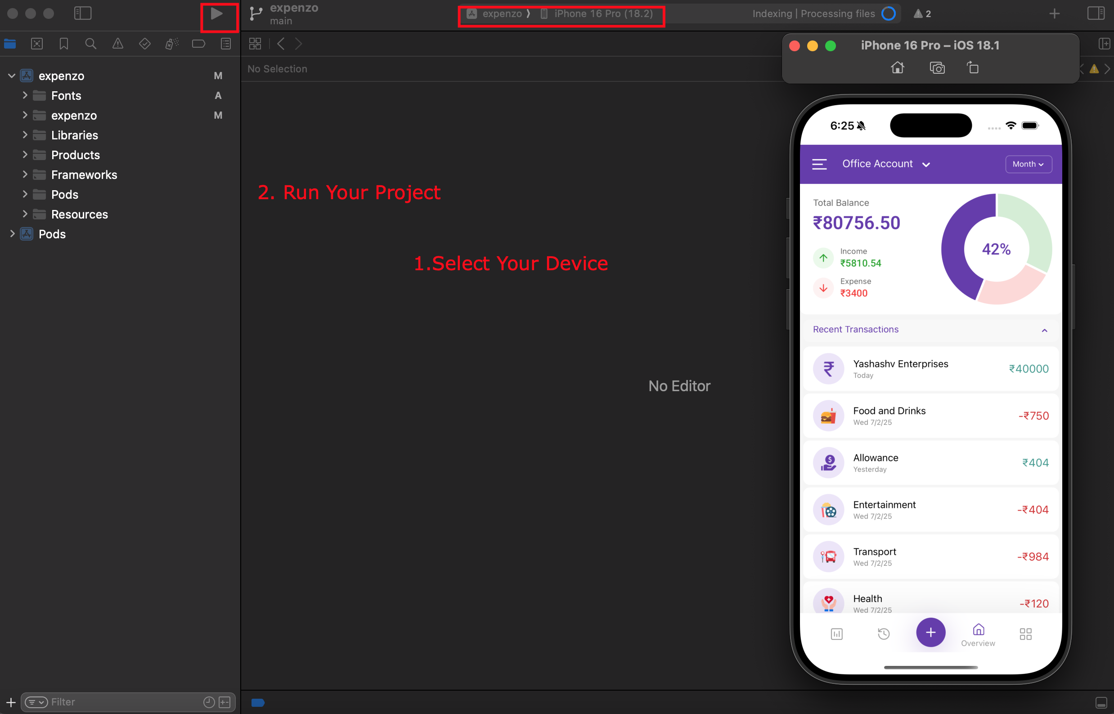Click the blue breakpoint tag indicator
This screenshot has width=1114, height=714.
[258, 702]
